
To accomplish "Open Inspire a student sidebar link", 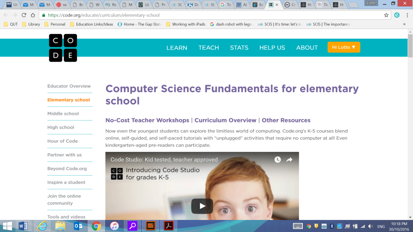I will [x=66, y=182].
